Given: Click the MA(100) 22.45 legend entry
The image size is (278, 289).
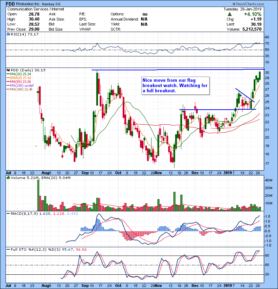Looking at the screenshot, I should tap(21, 89).
